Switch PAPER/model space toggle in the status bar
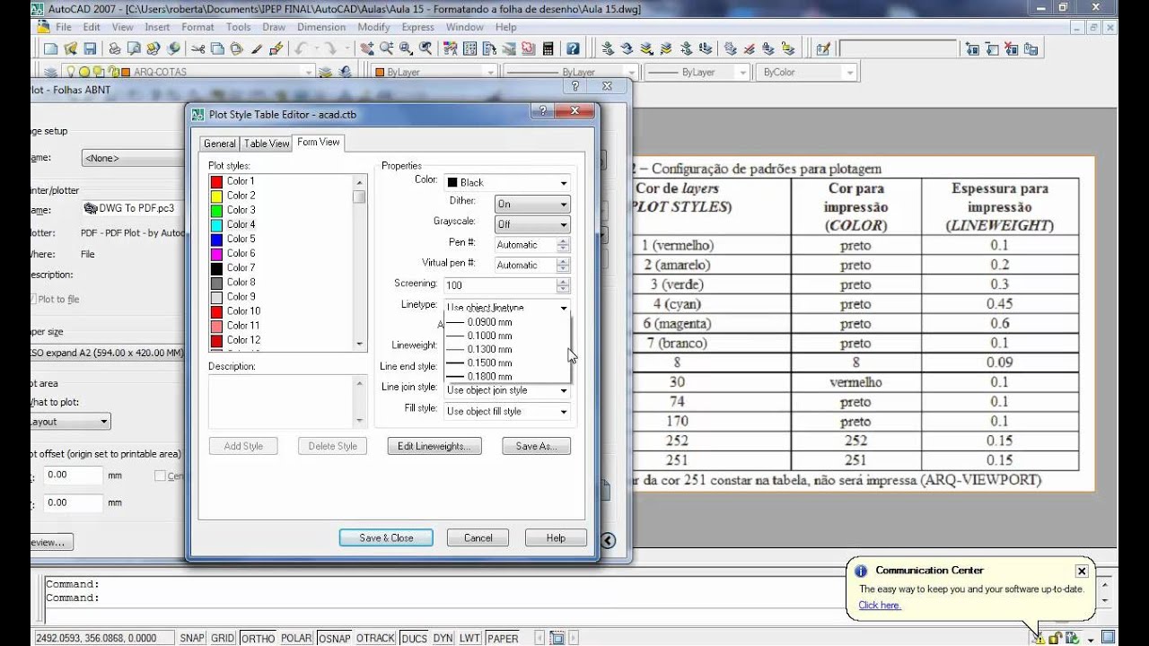Viewport: 1149px width, 646px height. tap(503, 638)
